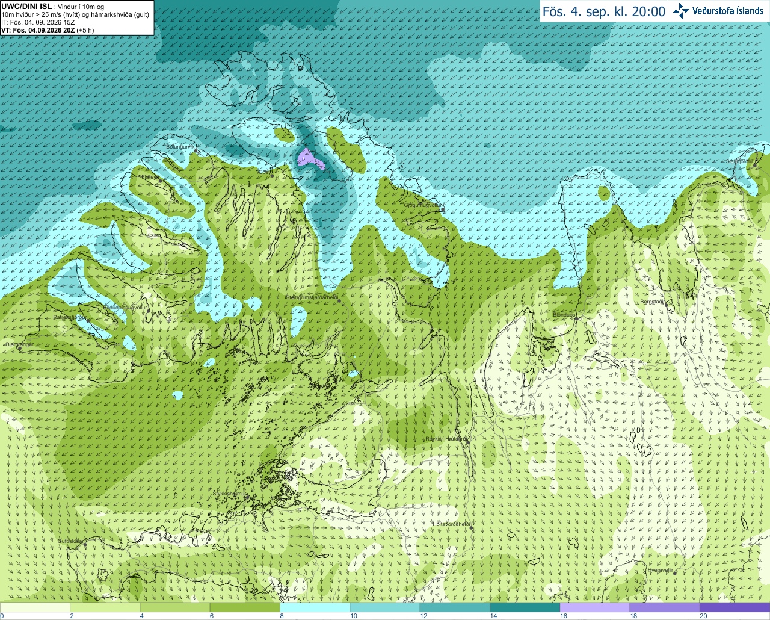Select the Blönduós station marker
The width and height of the screenshot is (770, 620).
pyautogui.click(x=576, y=318)
